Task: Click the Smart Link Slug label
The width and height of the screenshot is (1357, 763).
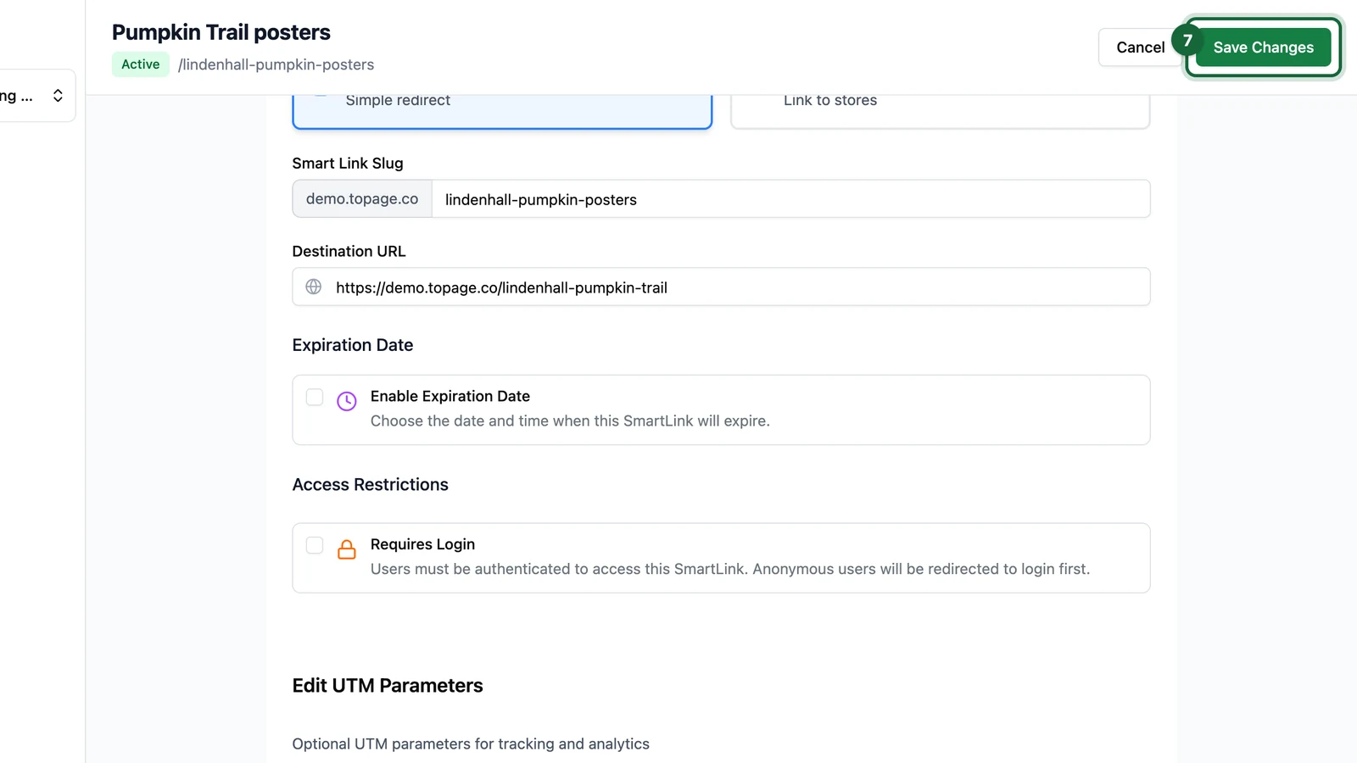Action: (348, 163)
